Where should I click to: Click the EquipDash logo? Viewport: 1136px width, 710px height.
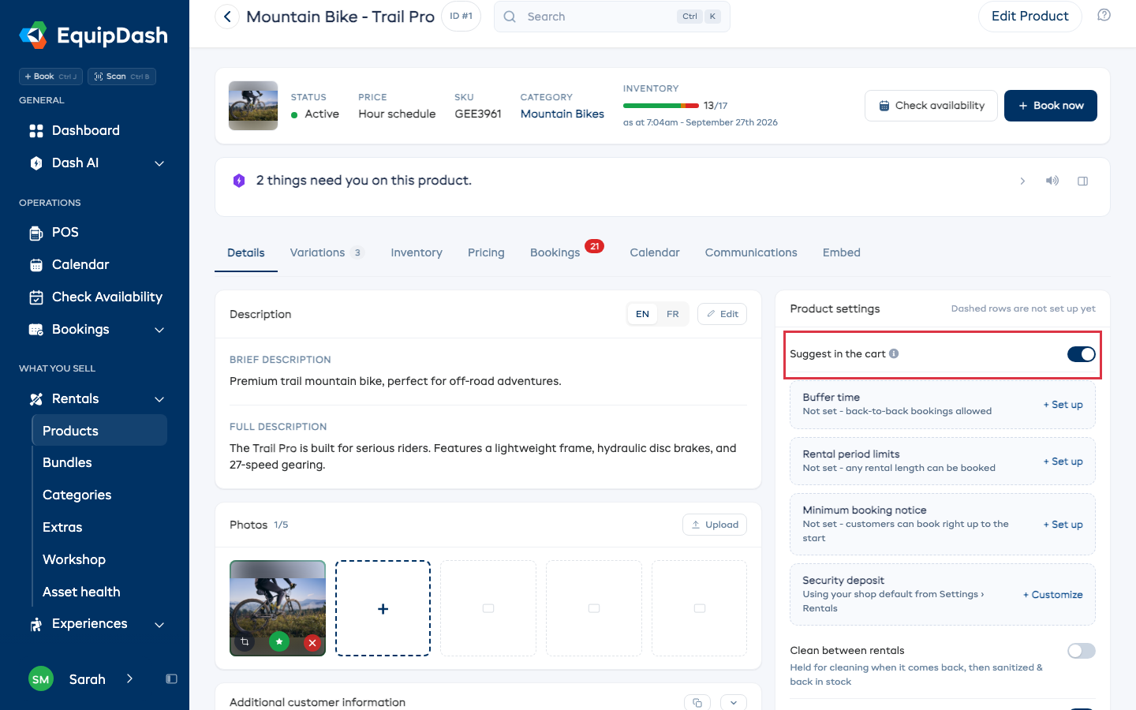94,35
